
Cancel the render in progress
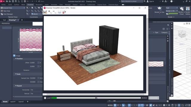pos(64,12)
